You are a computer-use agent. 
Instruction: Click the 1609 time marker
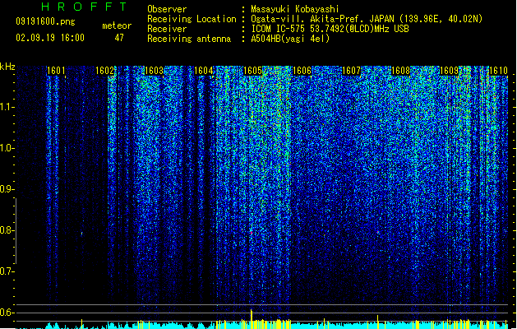pos(450,71)
